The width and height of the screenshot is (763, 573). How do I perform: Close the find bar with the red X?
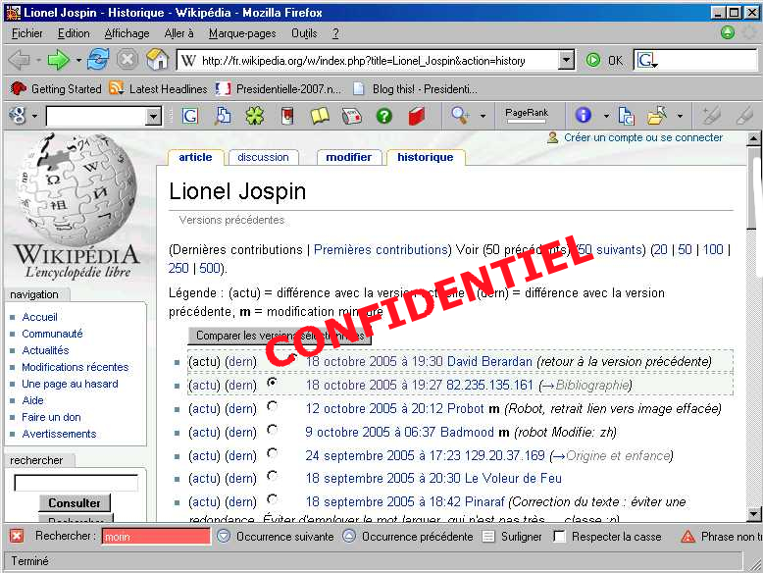(17, 536)
